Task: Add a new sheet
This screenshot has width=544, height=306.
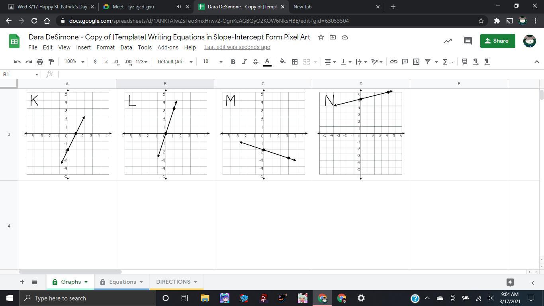Action: (22, 282)
